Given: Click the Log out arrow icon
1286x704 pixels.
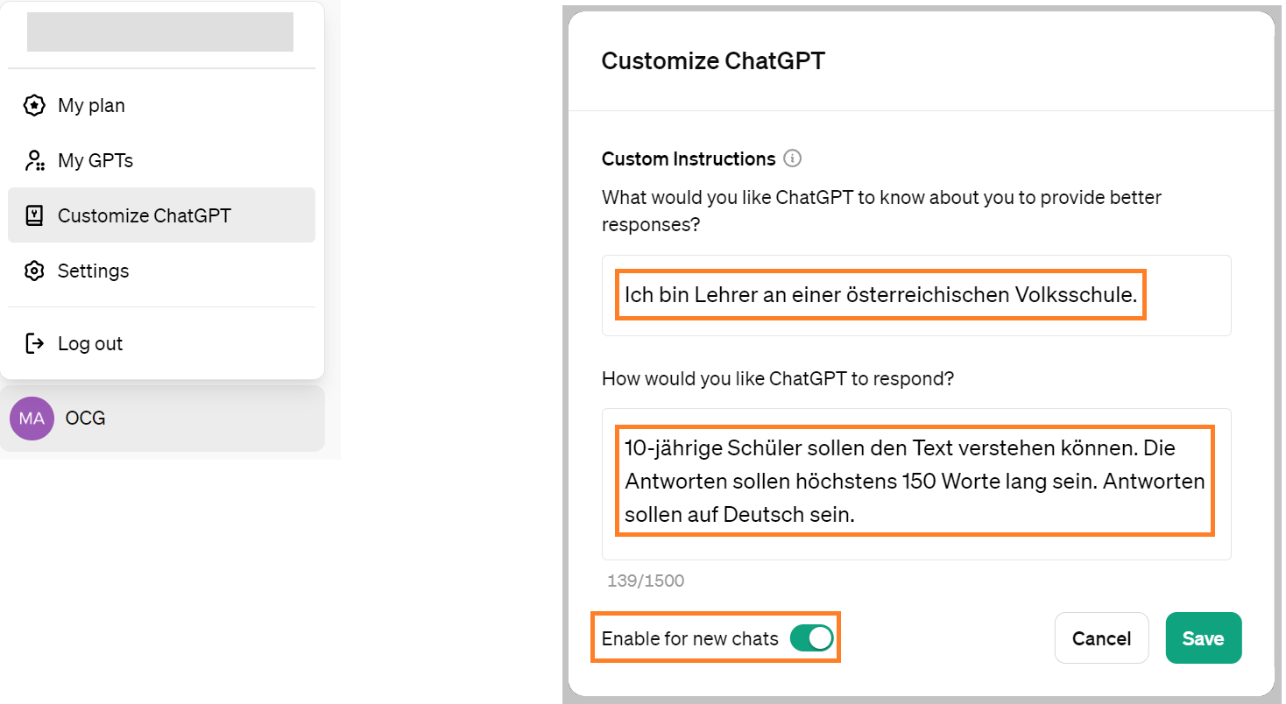Looking at the screenshot, I should point(34,343).
